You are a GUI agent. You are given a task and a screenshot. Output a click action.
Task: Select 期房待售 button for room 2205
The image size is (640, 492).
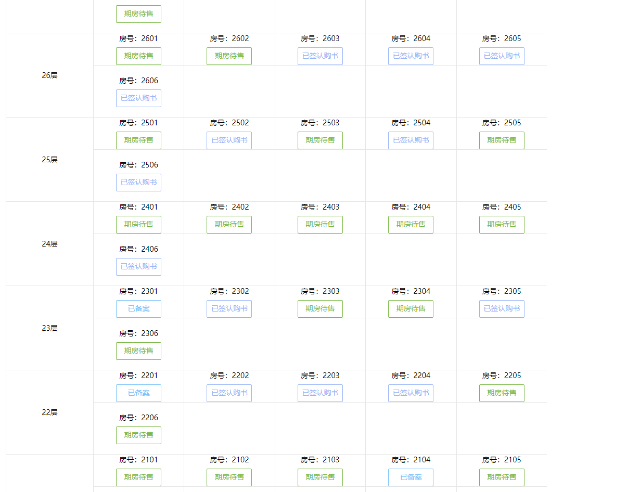[x=502, y=393]
